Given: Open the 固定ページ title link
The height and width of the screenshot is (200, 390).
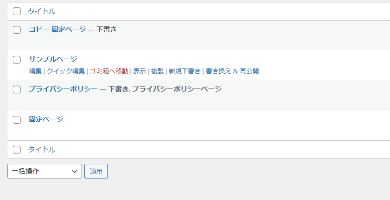Looking at the screenshot, I should pyautogui.click(x=46, y=119).
